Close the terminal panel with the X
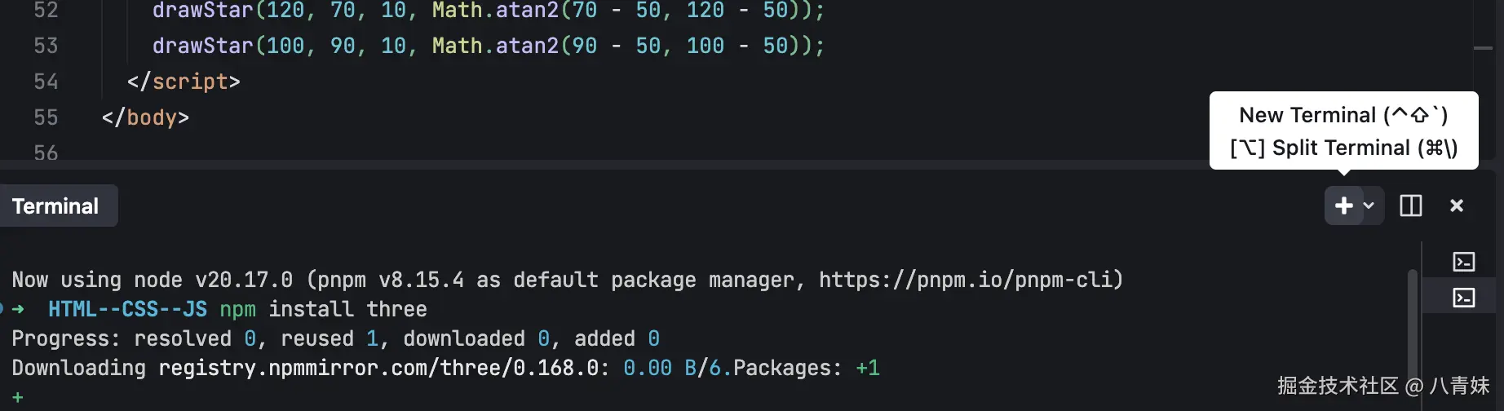Image resolution: width=1504 pixels, height=411 pixels. [1457, 205]
